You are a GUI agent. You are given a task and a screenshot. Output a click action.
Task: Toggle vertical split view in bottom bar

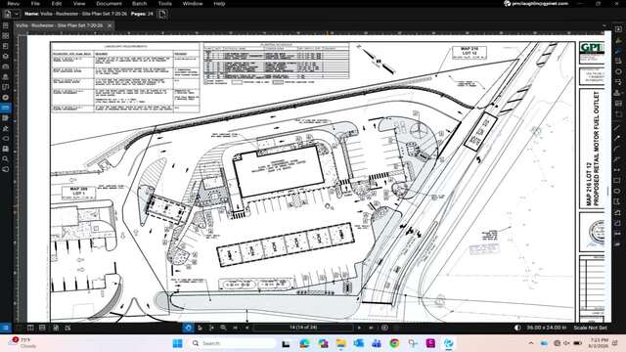pyautogui.click(x=30, y=328)
